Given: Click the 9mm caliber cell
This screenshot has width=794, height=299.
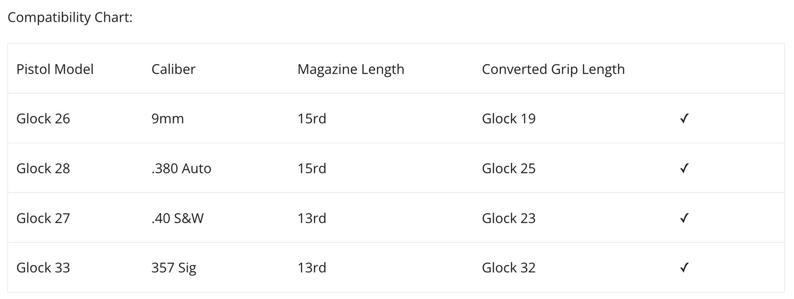Looking at the screenshot, I should click(168, 119).
